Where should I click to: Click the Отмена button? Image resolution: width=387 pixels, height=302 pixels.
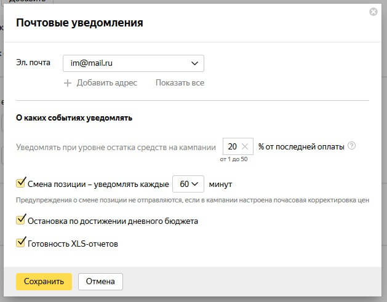pyautogui.click(x=100, y=282)
